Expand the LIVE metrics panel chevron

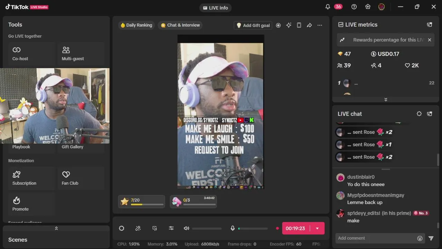point(386,99)
